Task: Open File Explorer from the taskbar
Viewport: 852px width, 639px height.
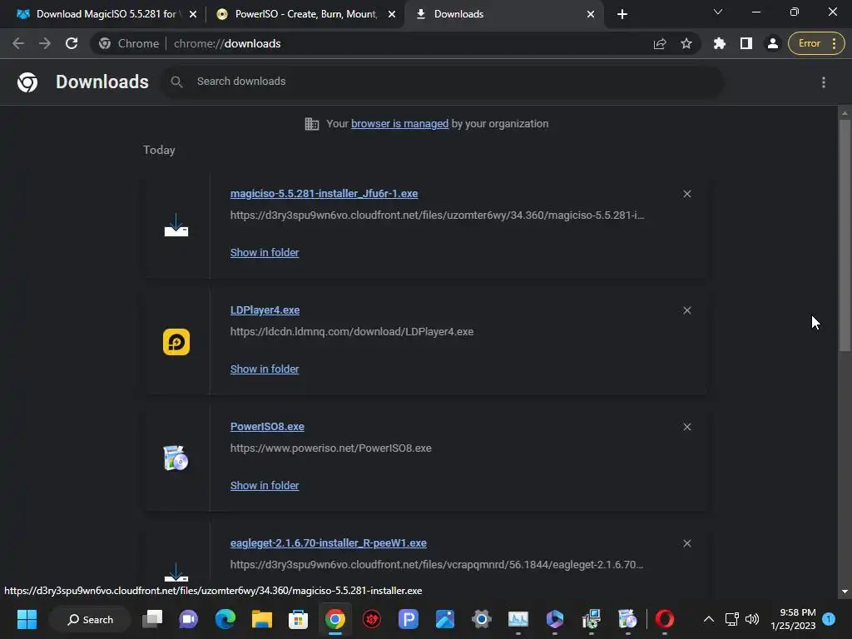Action: coord(261,619)
